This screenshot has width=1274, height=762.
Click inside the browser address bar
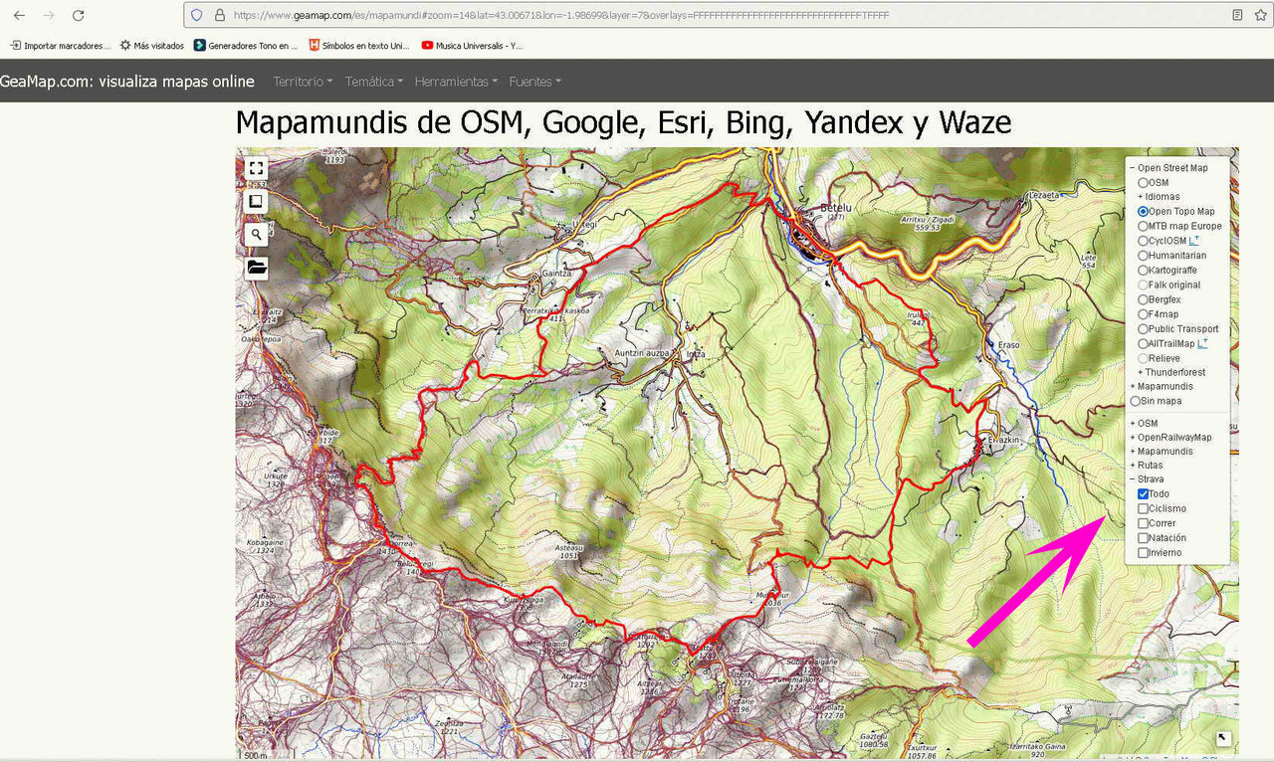pyautogui.click(x=498, y=15)
